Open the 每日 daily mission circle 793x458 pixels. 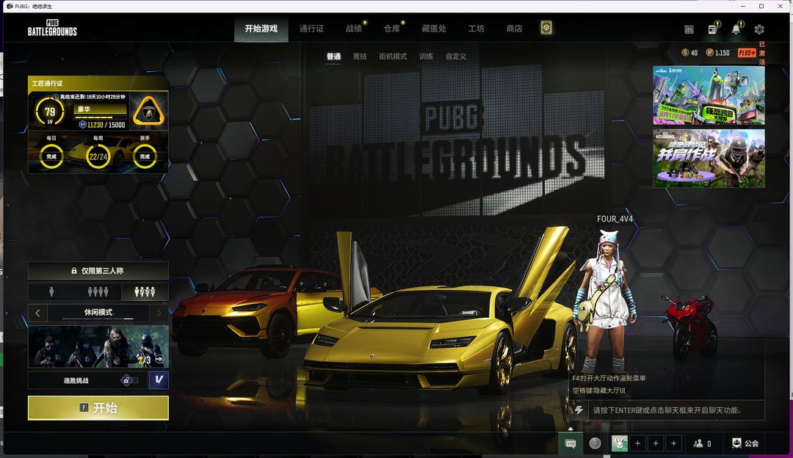51,156
